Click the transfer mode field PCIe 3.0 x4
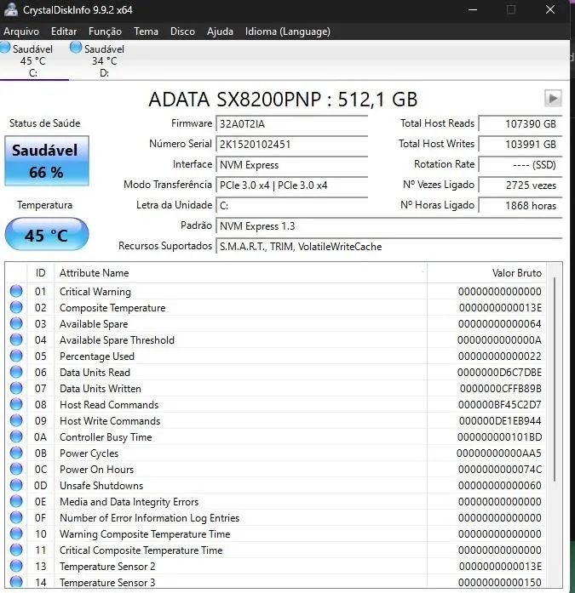This screenshot has width=575, height=593. [291, 185]
